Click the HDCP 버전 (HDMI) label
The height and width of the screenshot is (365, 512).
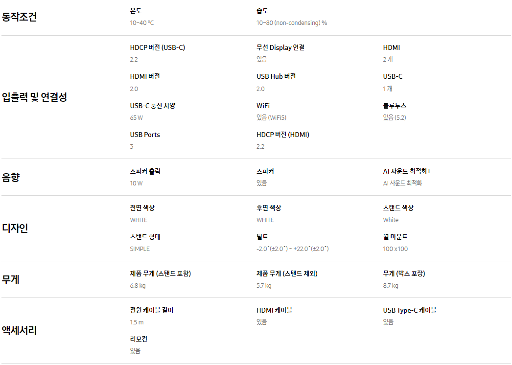point(283,135)
